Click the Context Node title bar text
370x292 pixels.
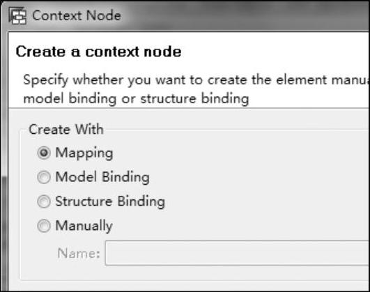click(x=77, y=15)
